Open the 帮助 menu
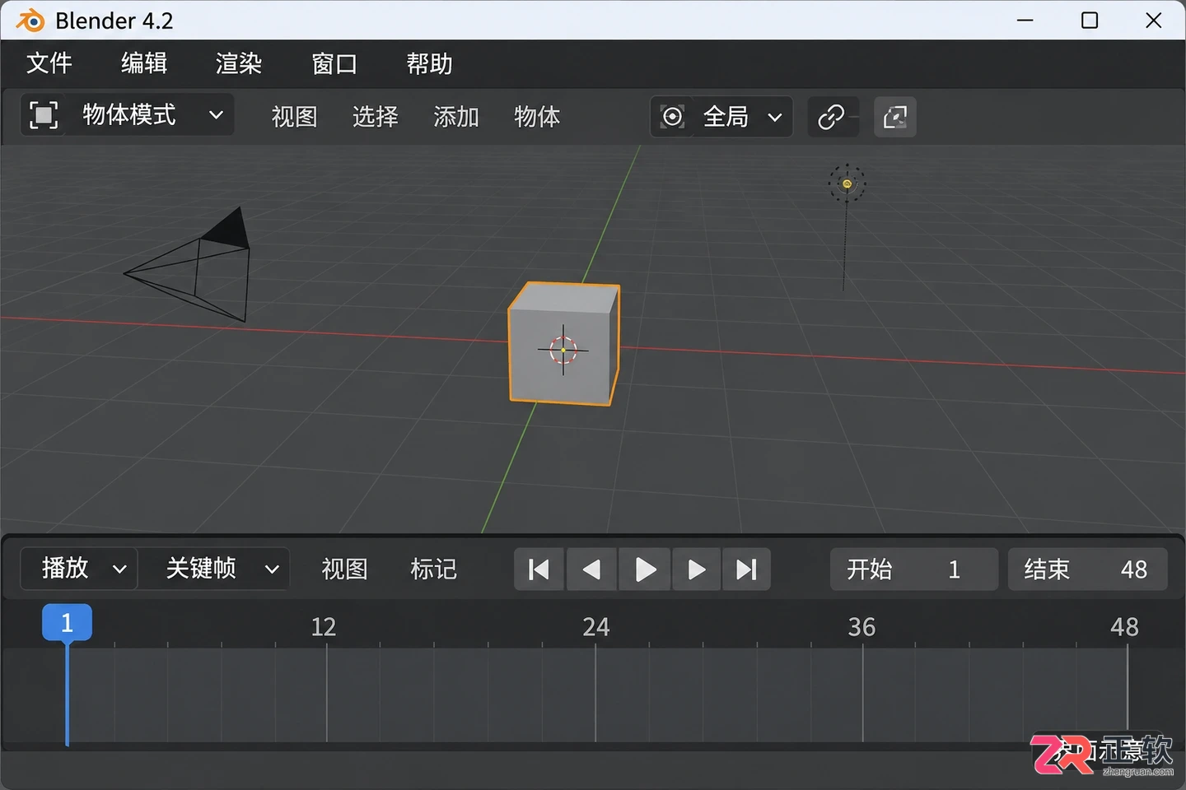 pyautogui.click(x=429, y=63)
